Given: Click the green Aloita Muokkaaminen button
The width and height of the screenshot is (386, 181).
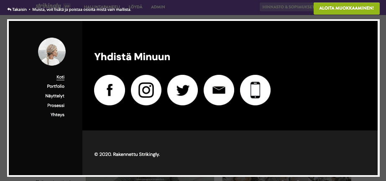Looking at the screenshot, I should (x=346, y=8).
